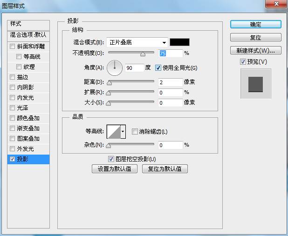The image size is (288, 236).
Task: Toggle 使用全局光 checkbox
Action: [x=158, y=68]
